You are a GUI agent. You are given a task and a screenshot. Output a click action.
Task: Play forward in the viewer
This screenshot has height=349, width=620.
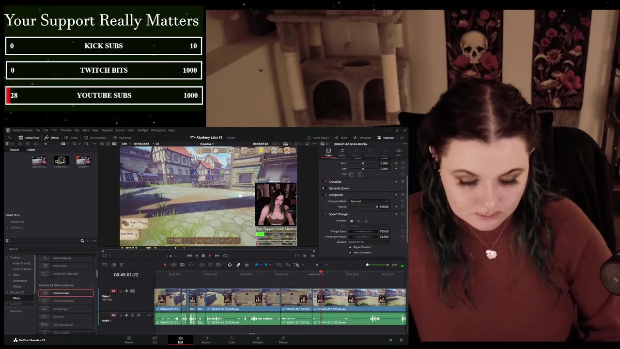tap(210, 255)
